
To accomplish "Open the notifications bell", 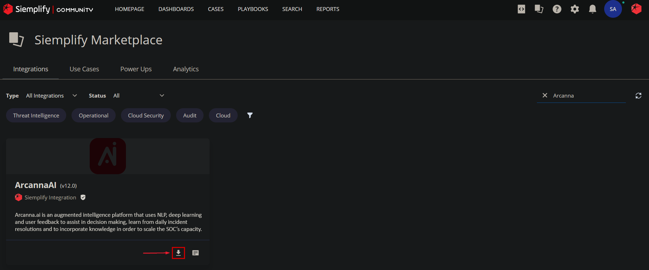I will coord(592,9).
